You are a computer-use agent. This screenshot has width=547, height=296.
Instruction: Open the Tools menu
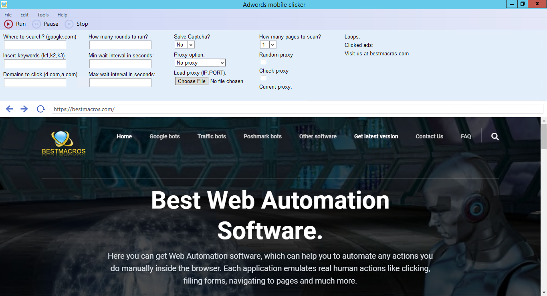(43, 15)
